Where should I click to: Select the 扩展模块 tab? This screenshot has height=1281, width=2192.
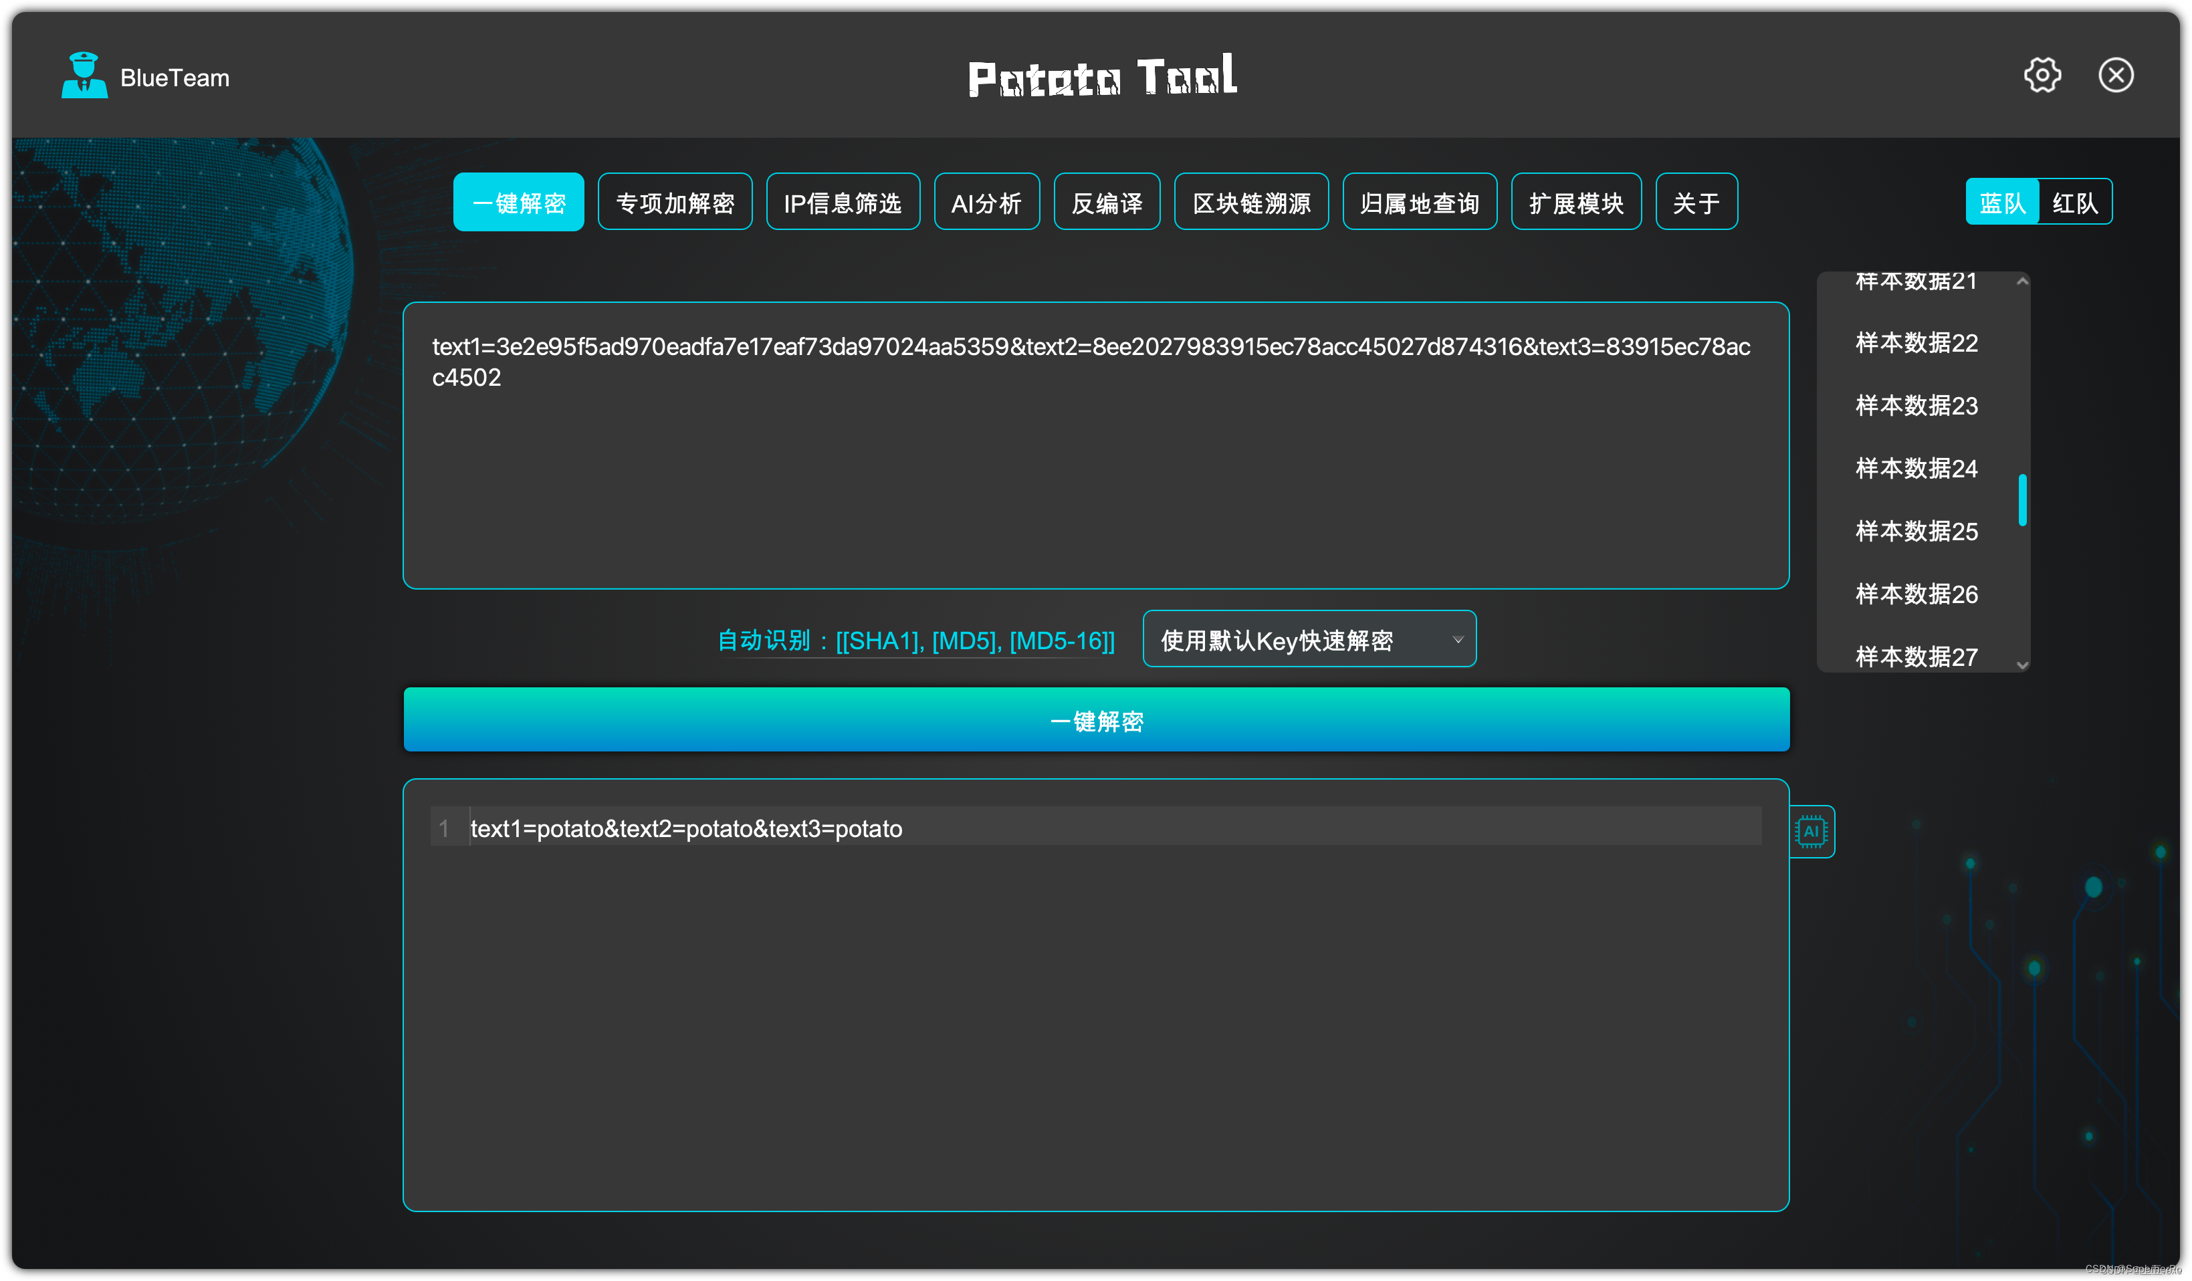[1575, 203]
